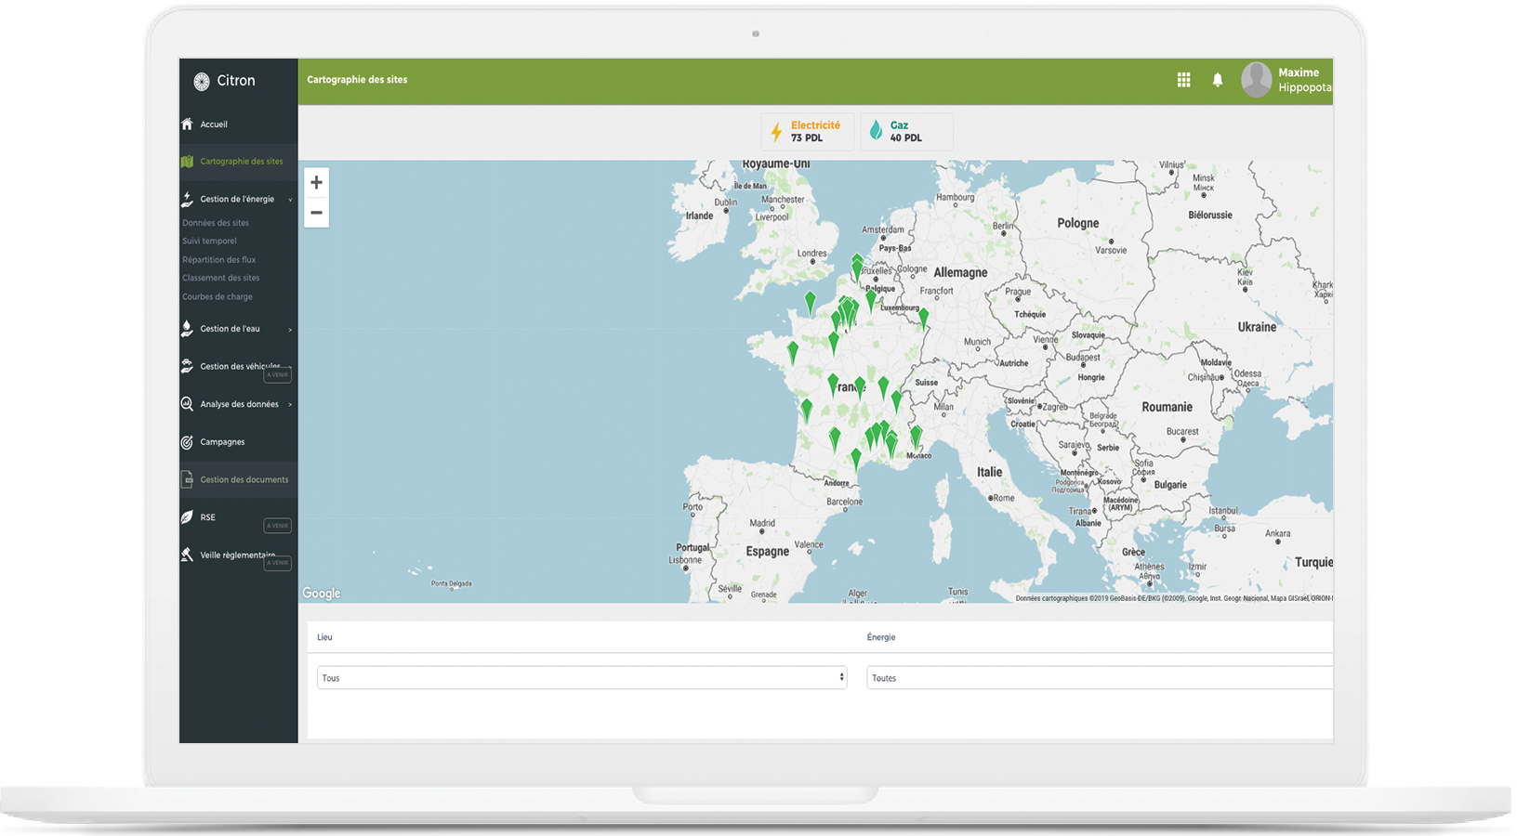Toggle the Gaz 40 PDL filter
The width and height of the screenshot is (1517, 836).
pos(906,131)
